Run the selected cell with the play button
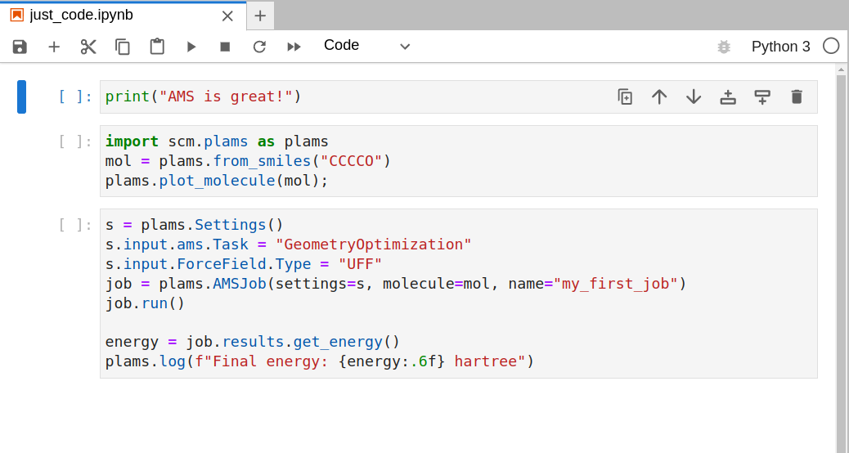Viewport: 849px width, 453px height. [x=191, y=47]
